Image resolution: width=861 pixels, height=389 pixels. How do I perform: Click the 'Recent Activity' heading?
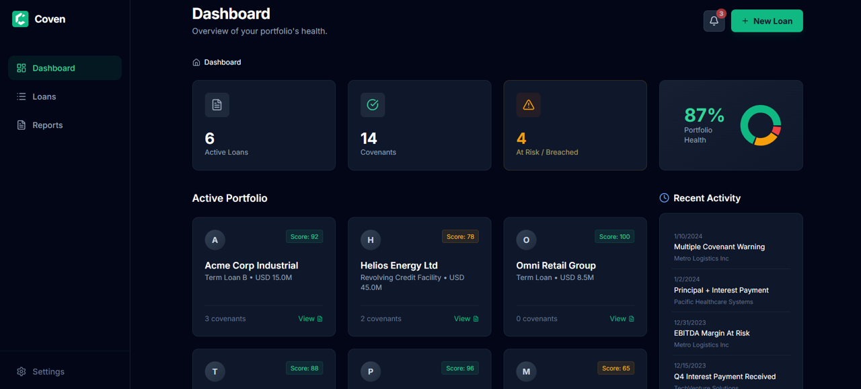click(707, 198)
